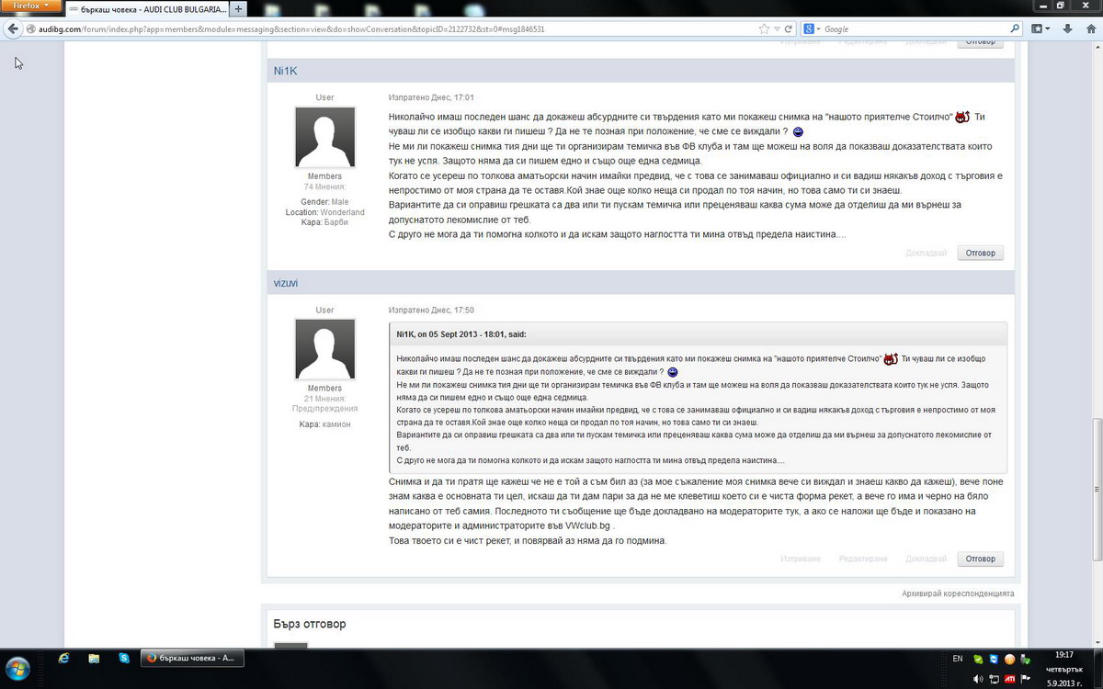
Task: Click vizuvi's profile avatar image
Action: [324, 349]
